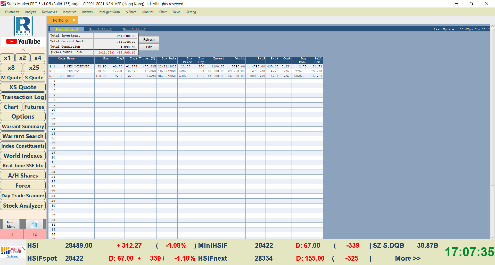Select the x4 layout button
Image resolution: width=495 pixels, height=265 pixels.
point(38,58)
